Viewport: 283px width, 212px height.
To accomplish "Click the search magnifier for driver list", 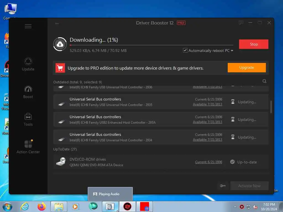I will click(x=264, y=81).
